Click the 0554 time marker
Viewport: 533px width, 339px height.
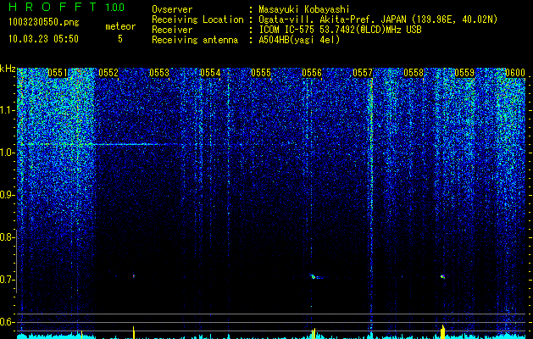tap(210, 73)
